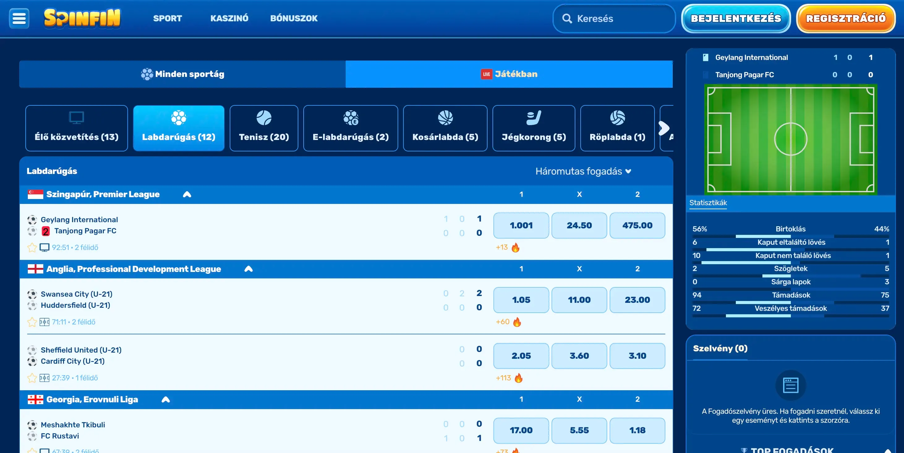Toggle odds 475.00 for Tanjong Pagar win
This screenshot has width=904, height=453.
click(637, 226)
